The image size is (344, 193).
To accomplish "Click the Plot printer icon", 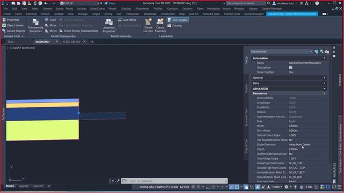I will pyautogui.click(x=40, y=3).
